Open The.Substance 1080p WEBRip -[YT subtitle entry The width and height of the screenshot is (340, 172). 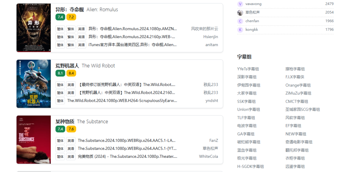(x=127, y=149)
